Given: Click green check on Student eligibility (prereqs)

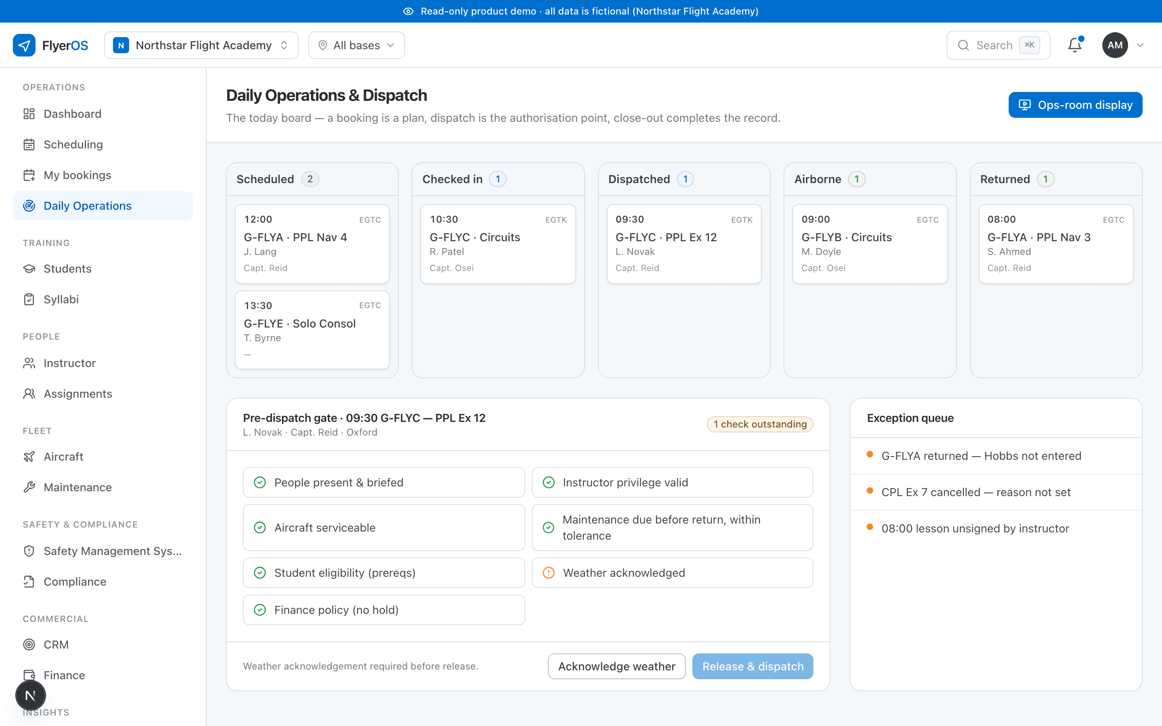Looking at the screenshot, I should (260, 573).
